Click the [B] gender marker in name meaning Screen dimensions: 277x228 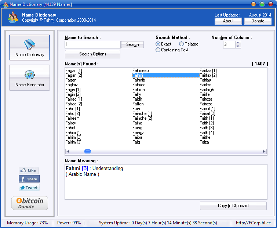pos(85,169)
